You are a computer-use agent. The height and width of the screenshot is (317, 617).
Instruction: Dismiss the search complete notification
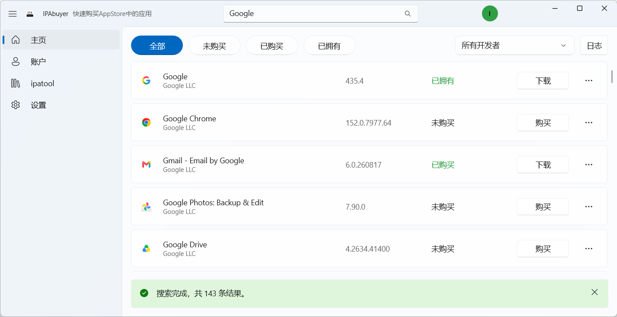click(x=594, y=292)
